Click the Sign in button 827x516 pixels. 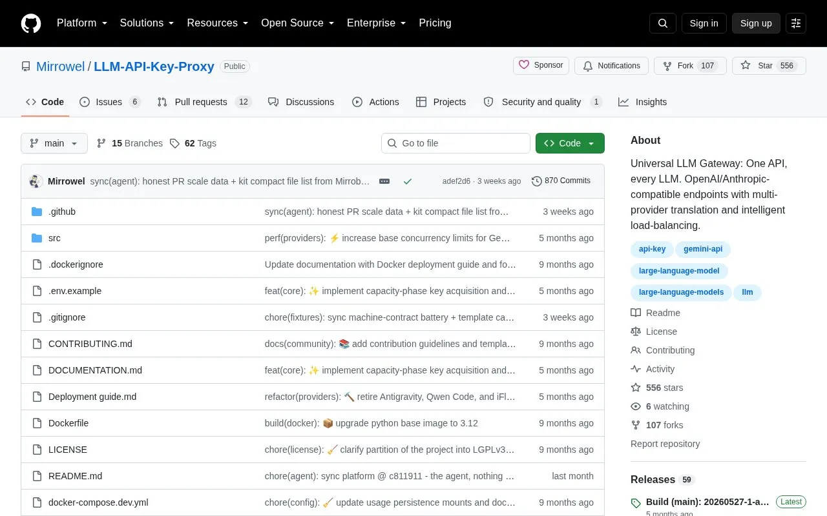click(x=704, y=23)
